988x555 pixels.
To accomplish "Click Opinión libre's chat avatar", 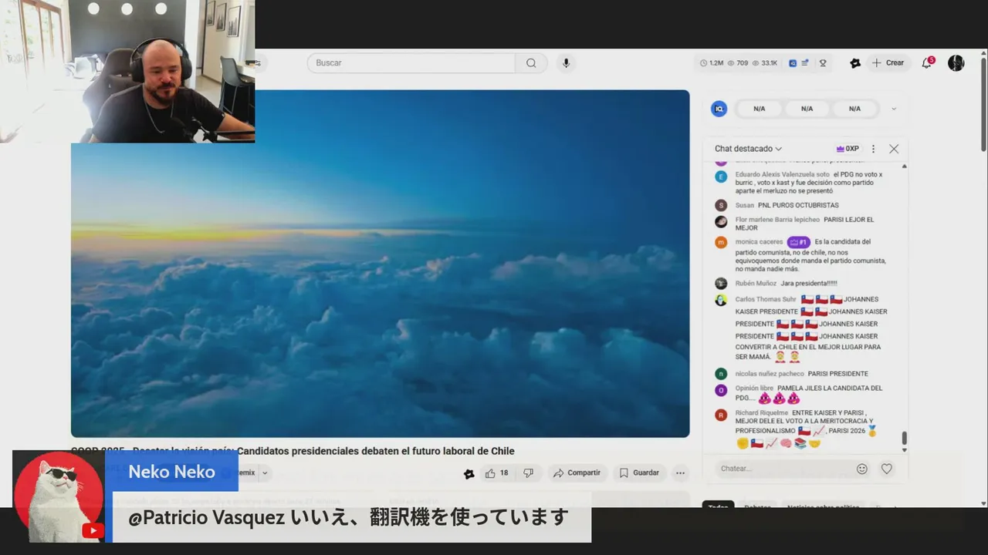I will [721, 390].
